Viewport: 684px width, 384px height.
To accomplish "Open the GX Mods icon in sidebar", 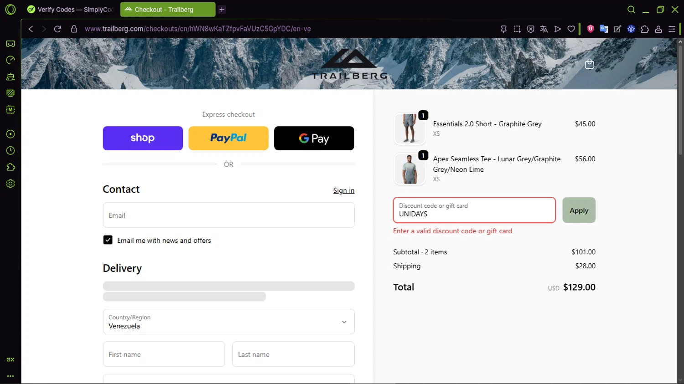I will [10, 93].
